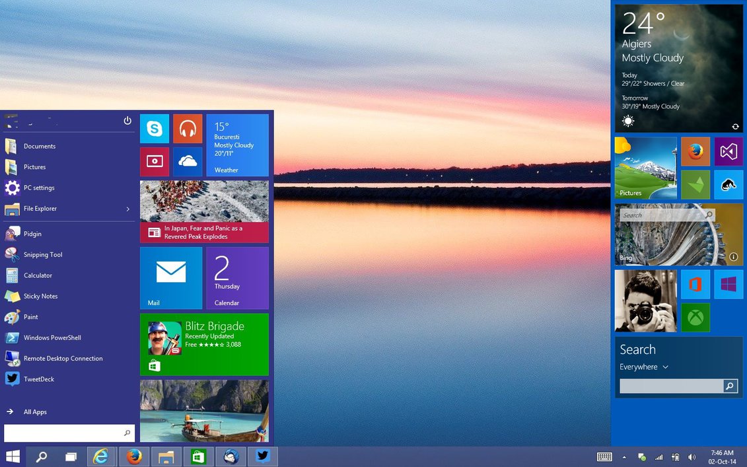Launch the OneDrive cloud tile
The width and height of the screenshot is (747, 467).
(x=188, y=162)
